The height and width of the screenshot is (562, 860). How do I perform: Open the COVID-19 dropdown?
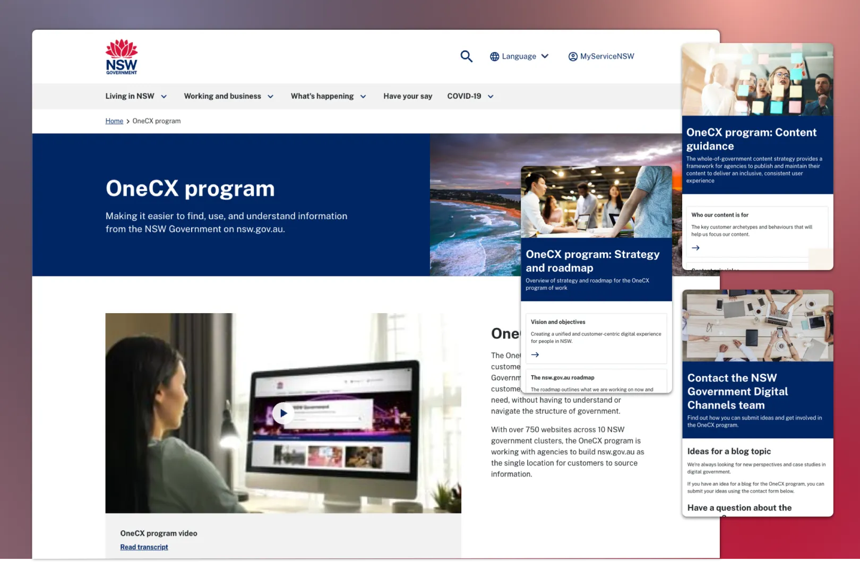(x=469, y=96)
